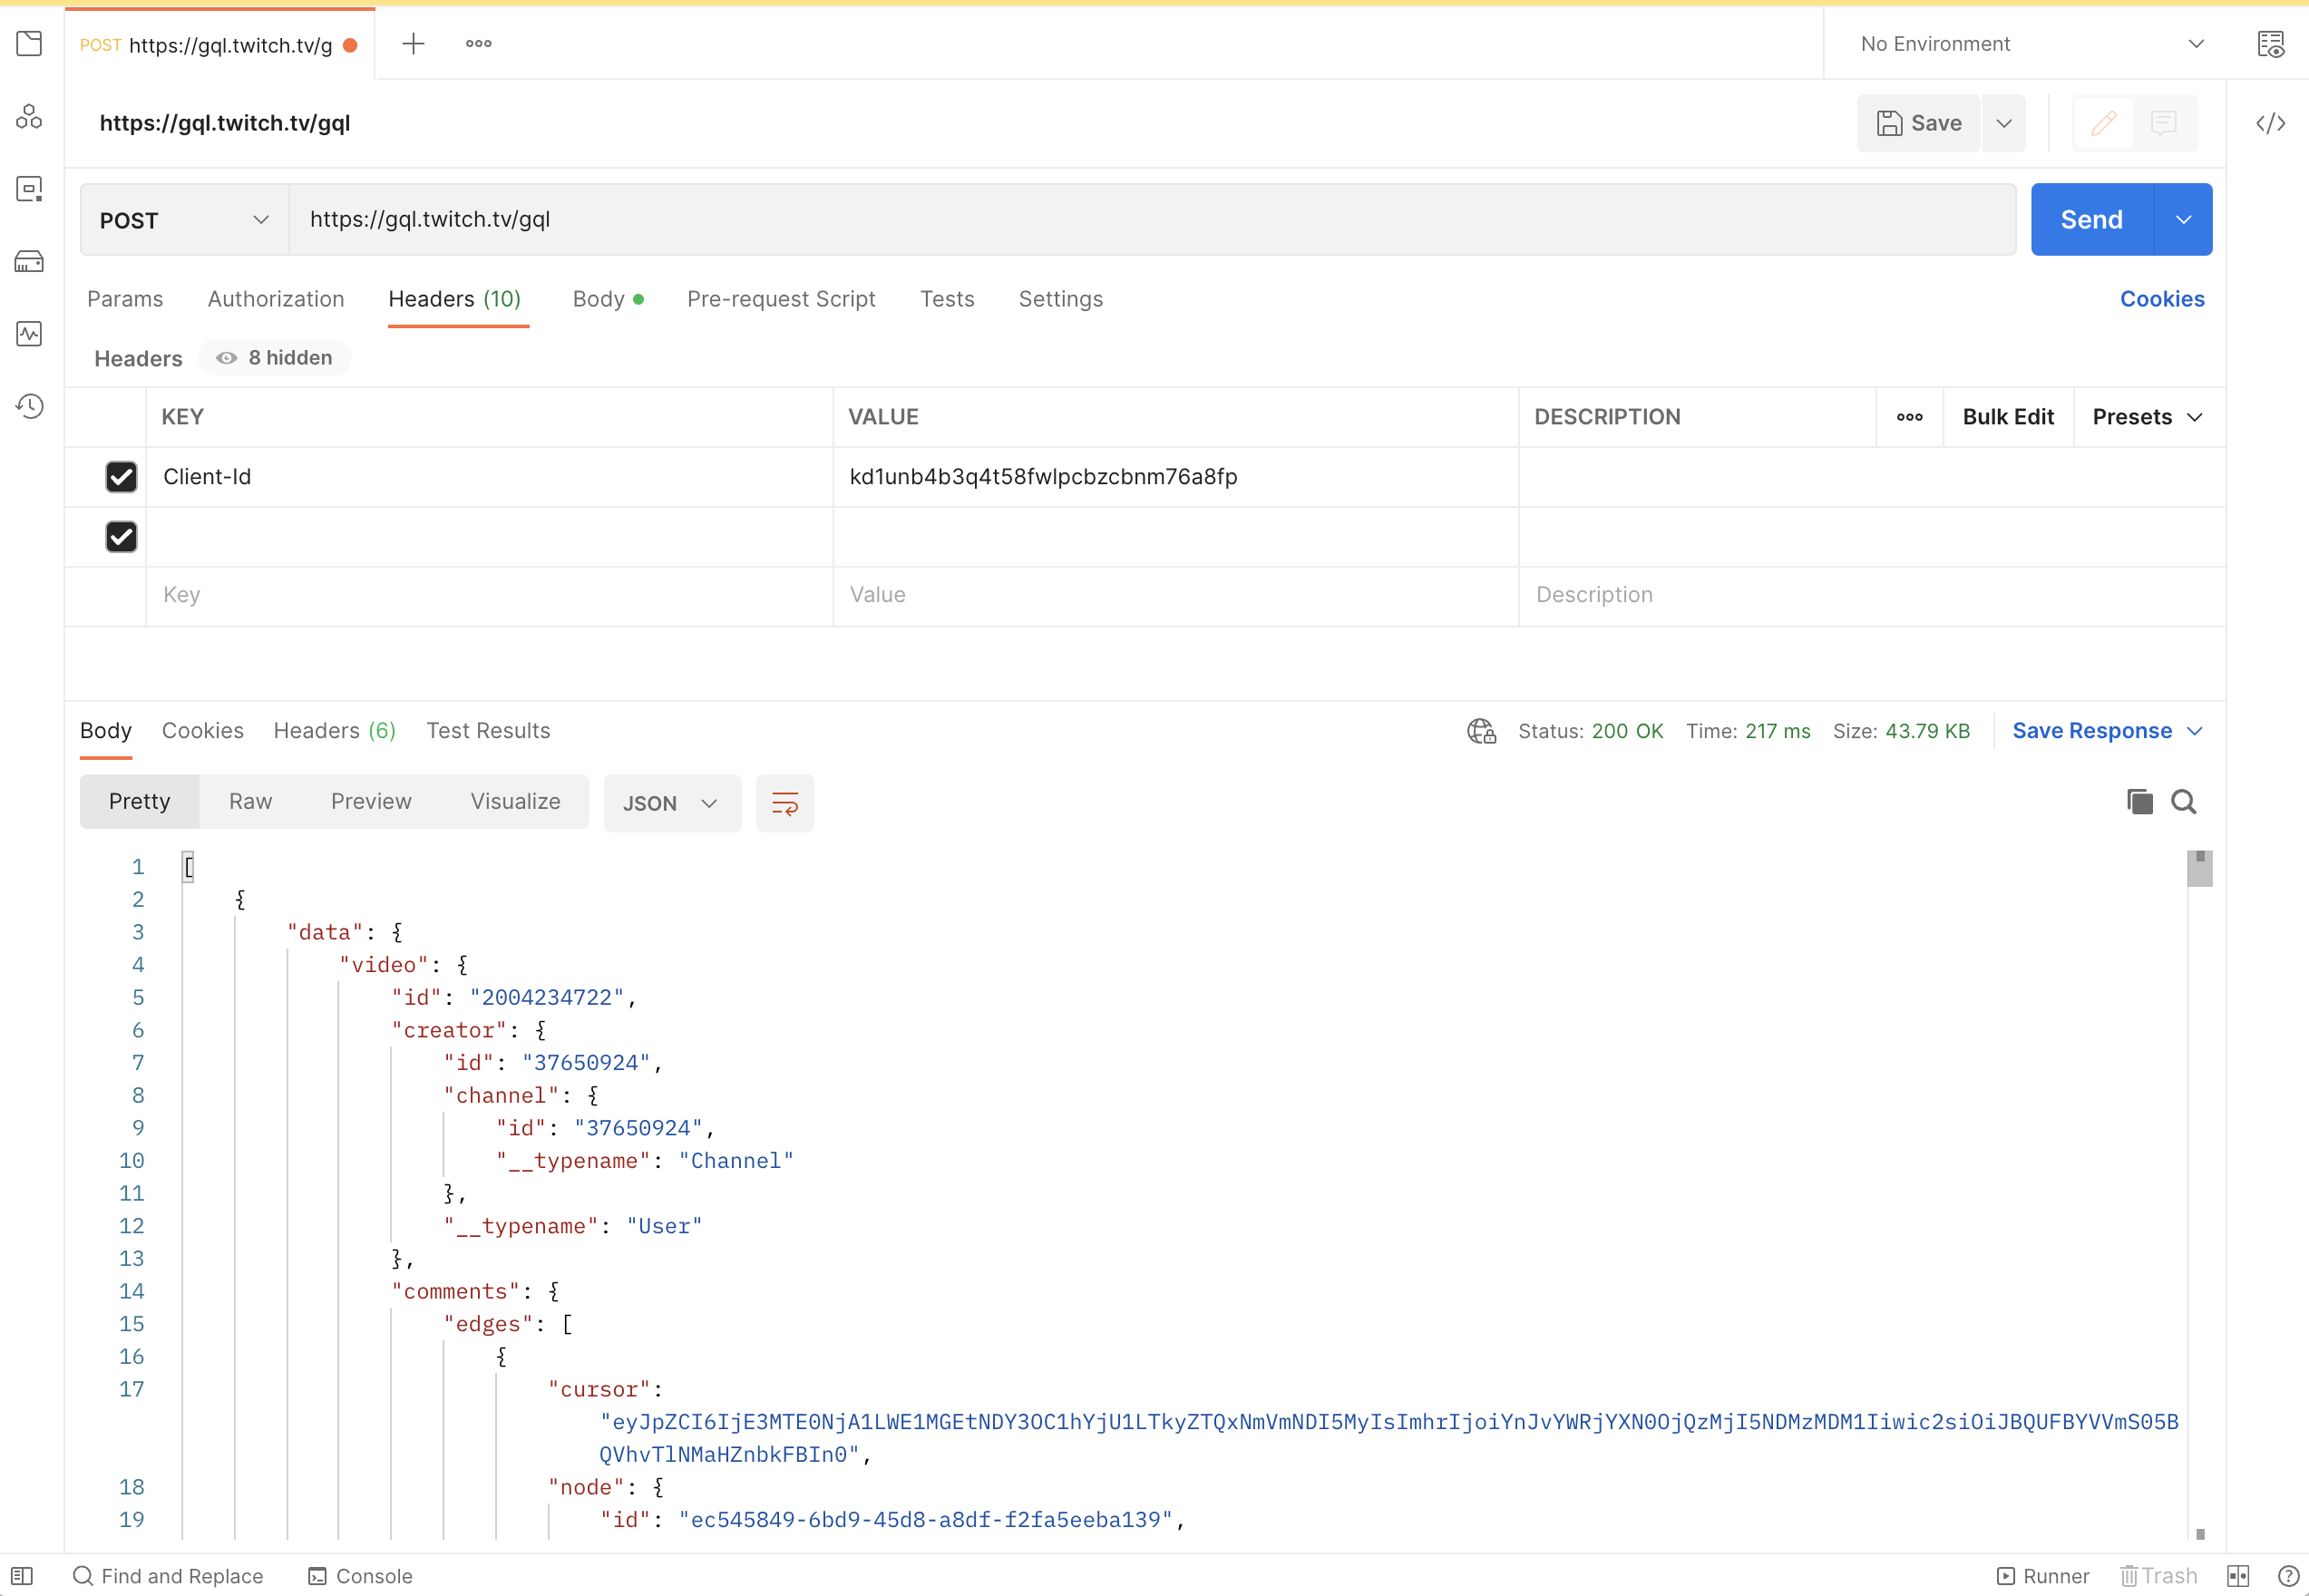This screenshot has width=2309, height=1596.
Task: Open the request Settings tab
Action: 1061,299
